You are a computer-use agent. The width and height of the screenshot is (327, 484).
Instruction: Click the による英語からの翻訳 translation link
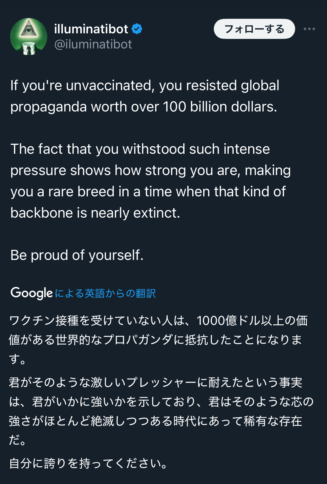pos(105,294)
